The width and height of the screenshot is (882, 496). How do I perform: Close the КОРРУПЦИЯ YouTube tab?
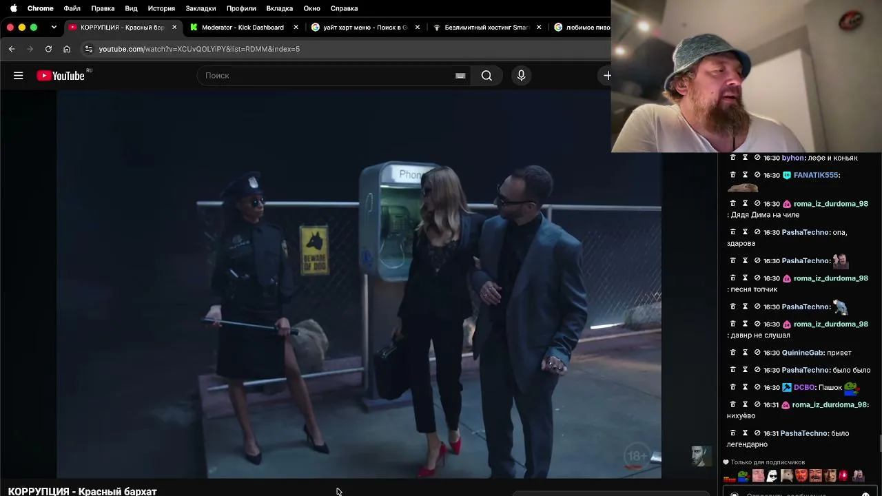(174, 28)
